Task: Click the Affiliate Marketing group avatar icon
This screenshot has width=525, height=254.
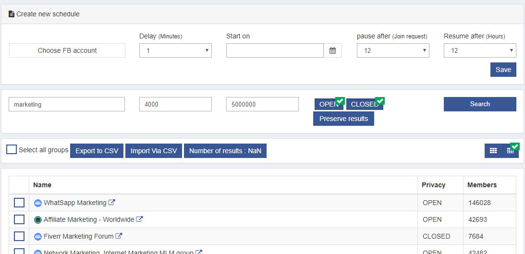Action: click(x=38, y=220)
